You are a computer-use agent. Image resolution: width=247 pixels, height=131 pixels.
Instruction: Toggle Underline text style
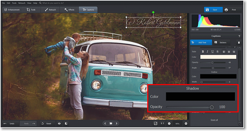coord(213,52)
